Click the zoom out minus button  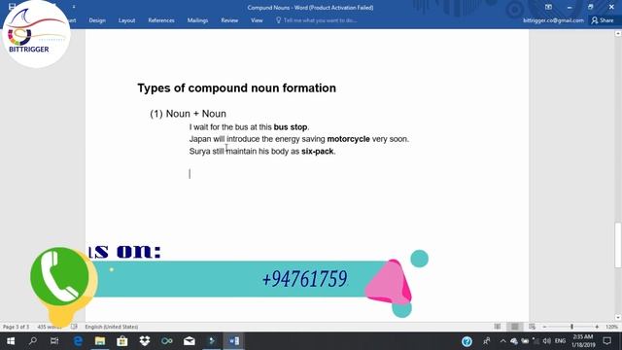point(544,327)
